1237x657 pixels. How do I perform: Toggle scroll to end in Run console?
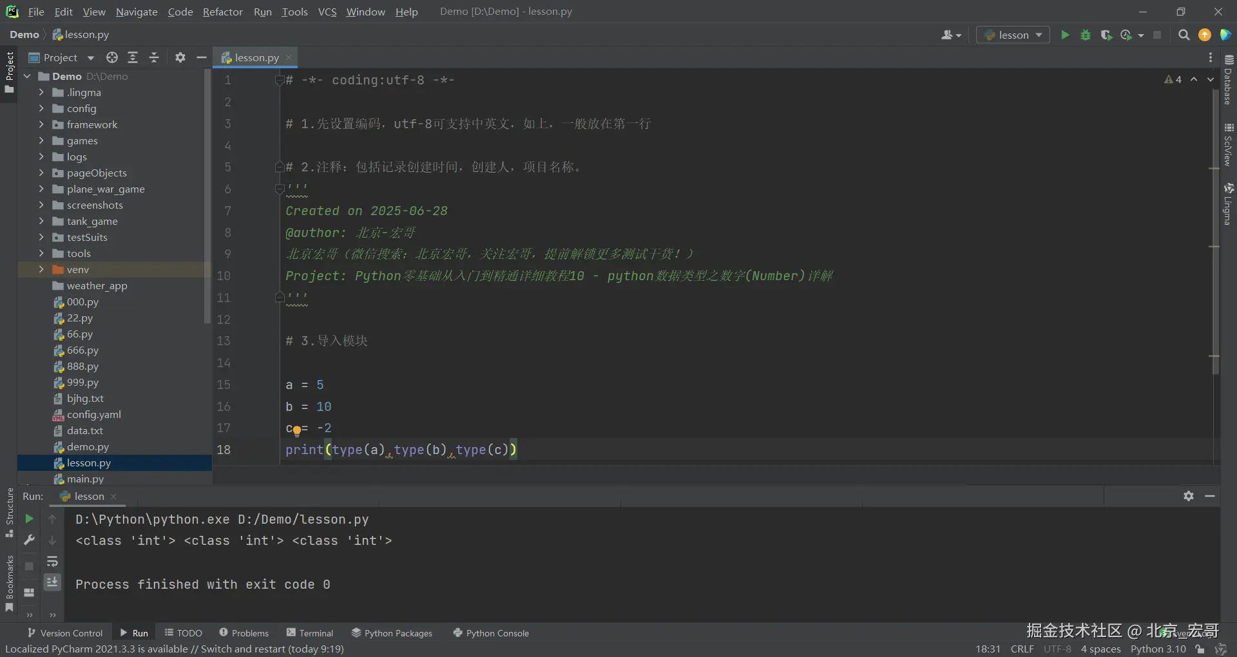[52, 582]
